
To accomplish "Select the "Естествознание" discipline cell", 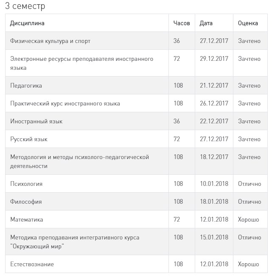I will click(x=32, y=264).
